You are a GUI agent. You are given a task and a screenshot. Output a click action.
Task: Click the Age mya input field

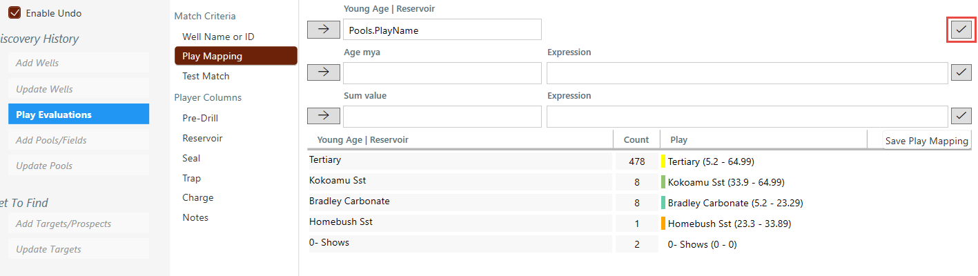[442, 73]
